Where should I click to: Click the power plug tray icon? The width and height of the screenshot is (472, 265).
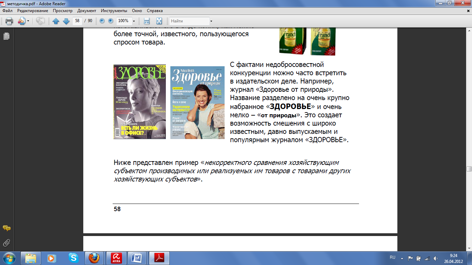pos(419,258)
